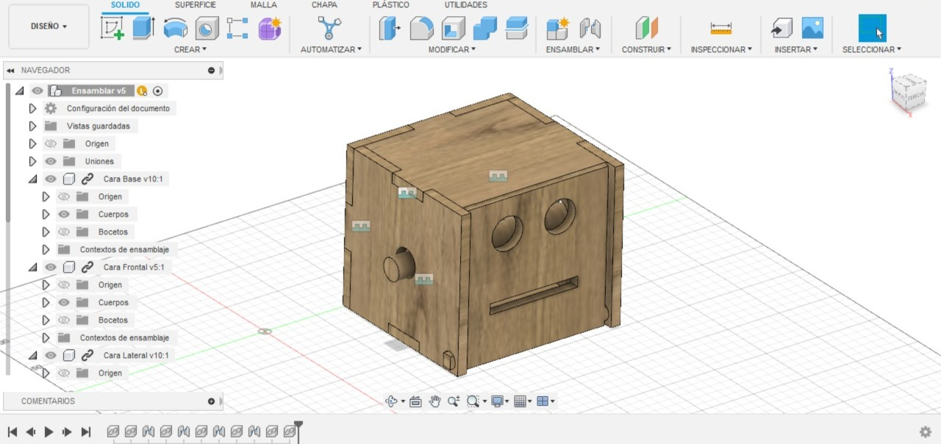Select the Press Pull tool
This screenshot has width=941, height=444.
389,28
